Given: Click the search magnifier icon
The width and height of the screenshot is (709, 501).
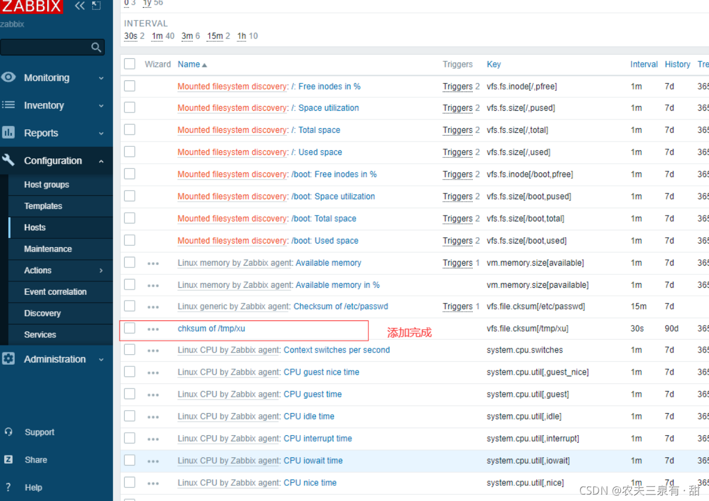Looking at the screenshot, I should point(96,47).
